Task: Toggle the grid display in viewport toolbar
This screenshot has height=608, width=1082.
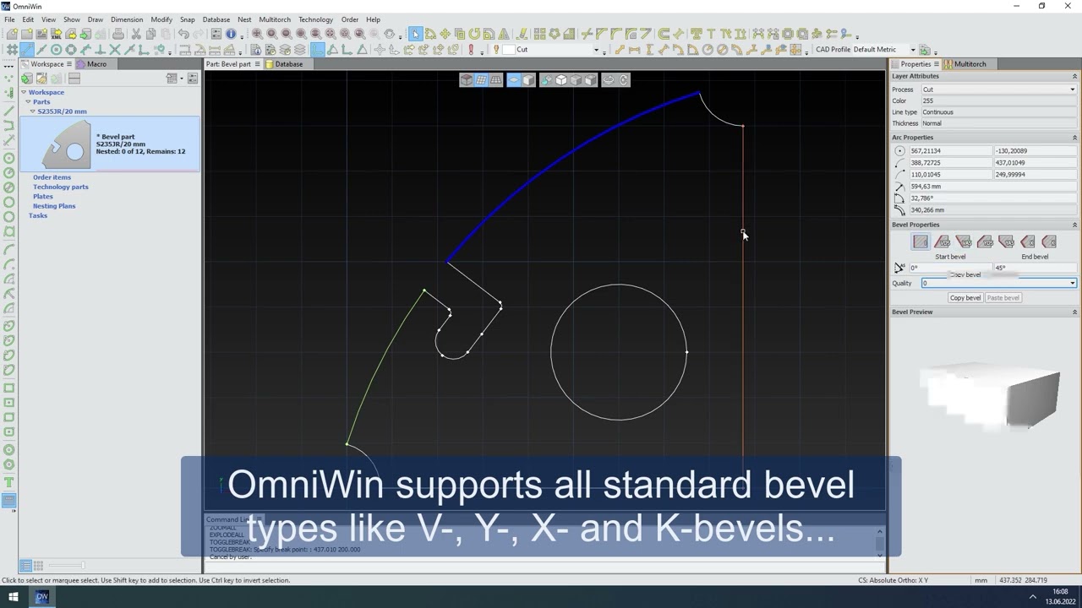Action: (481, 80)
